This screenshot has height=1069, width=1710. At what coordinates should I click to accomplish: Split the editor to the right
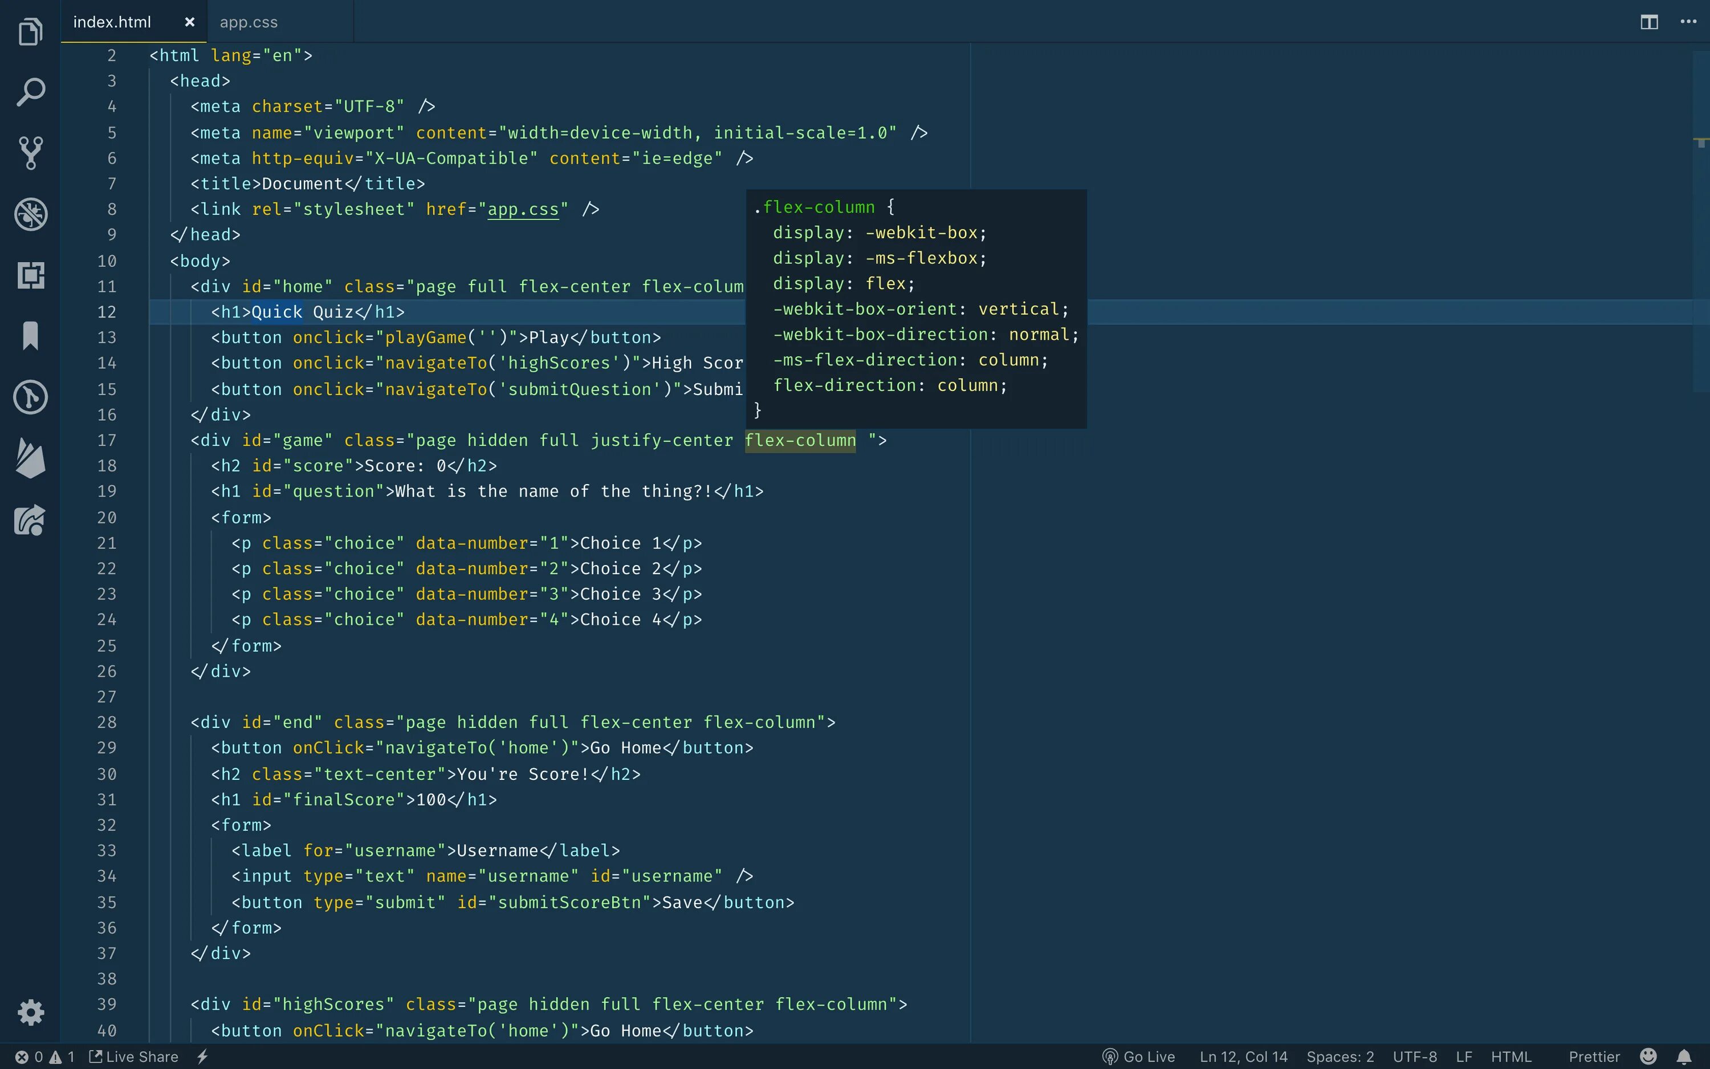[x=1648, y=22]
